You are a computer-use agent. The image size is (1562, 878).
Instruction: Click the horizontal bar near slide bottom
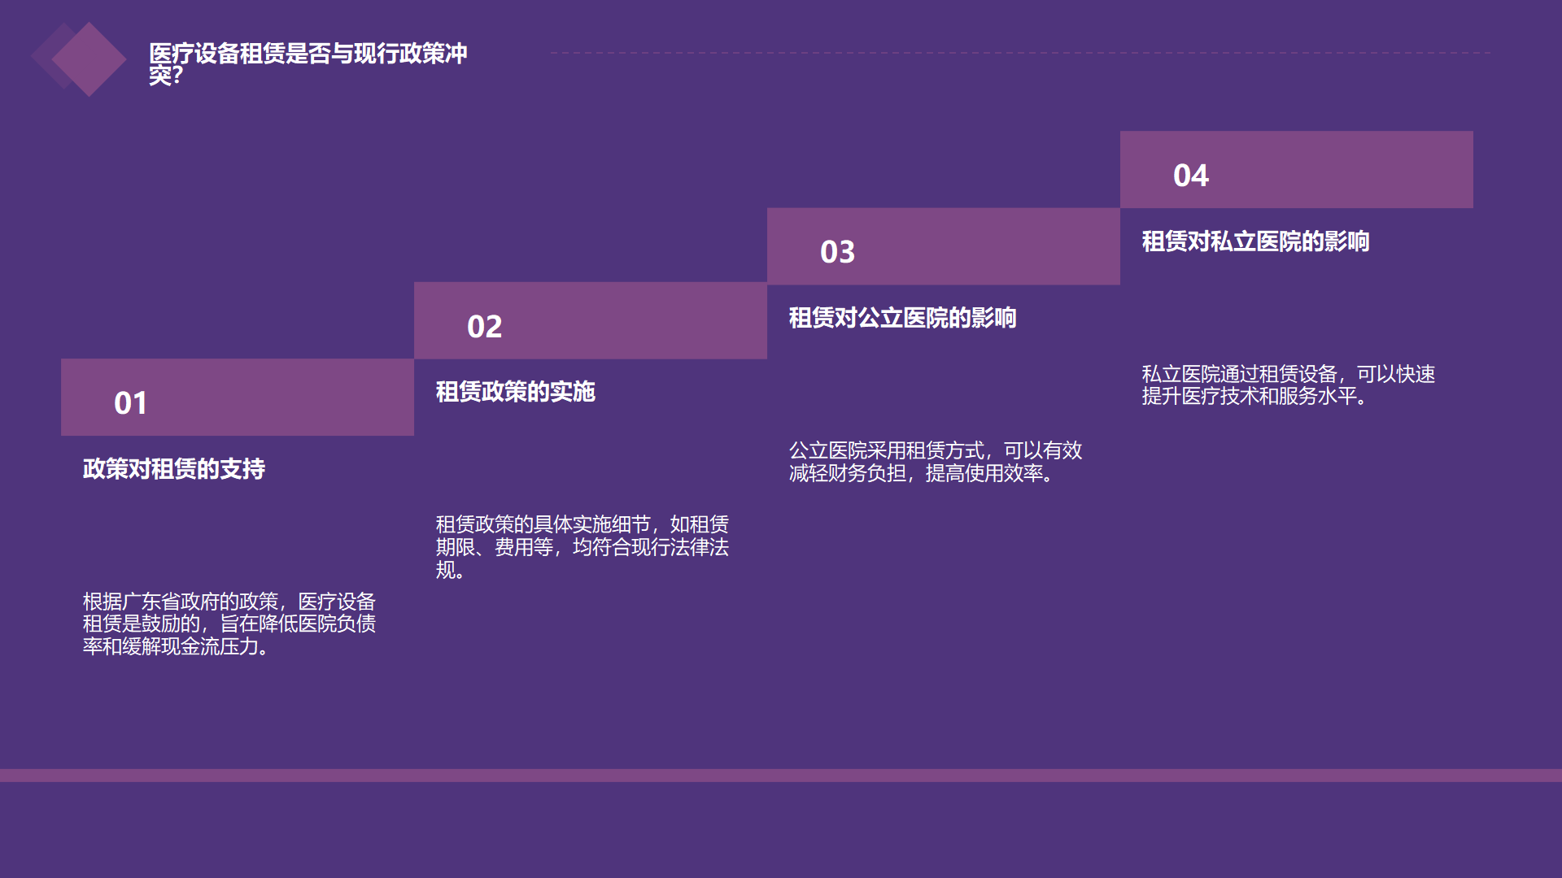coord(781,776)
